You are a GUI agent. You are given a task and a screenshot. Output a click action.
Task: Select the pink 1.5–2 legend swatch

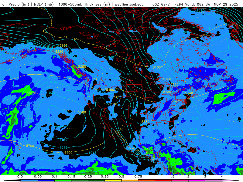[180, 180]
